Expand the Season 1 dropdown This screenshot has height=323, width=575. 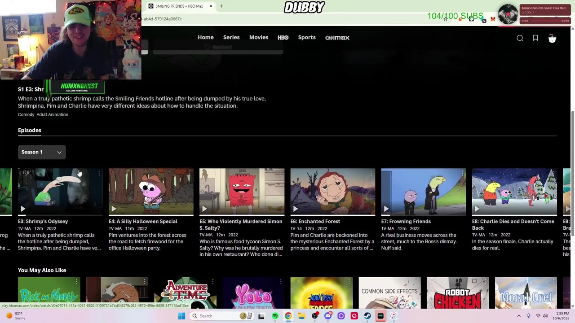tap(42, 152)
